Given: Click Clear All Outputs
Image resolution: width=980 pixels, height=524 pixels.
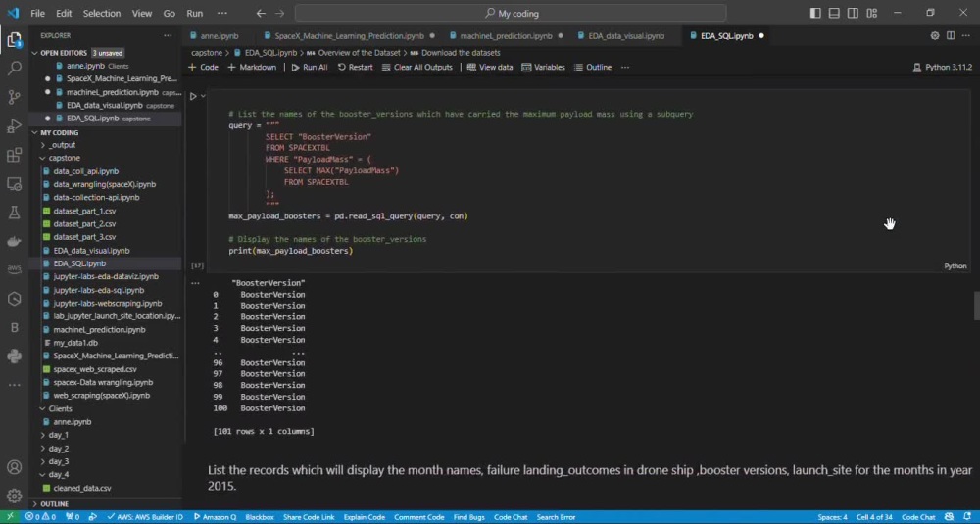Looking at the screenshot, I should [x=416, y=67].
